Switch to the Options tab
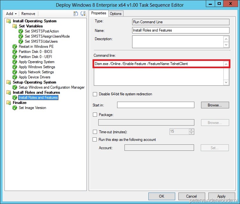The width and height of the screenshot is (240, 204). point(116,13)
